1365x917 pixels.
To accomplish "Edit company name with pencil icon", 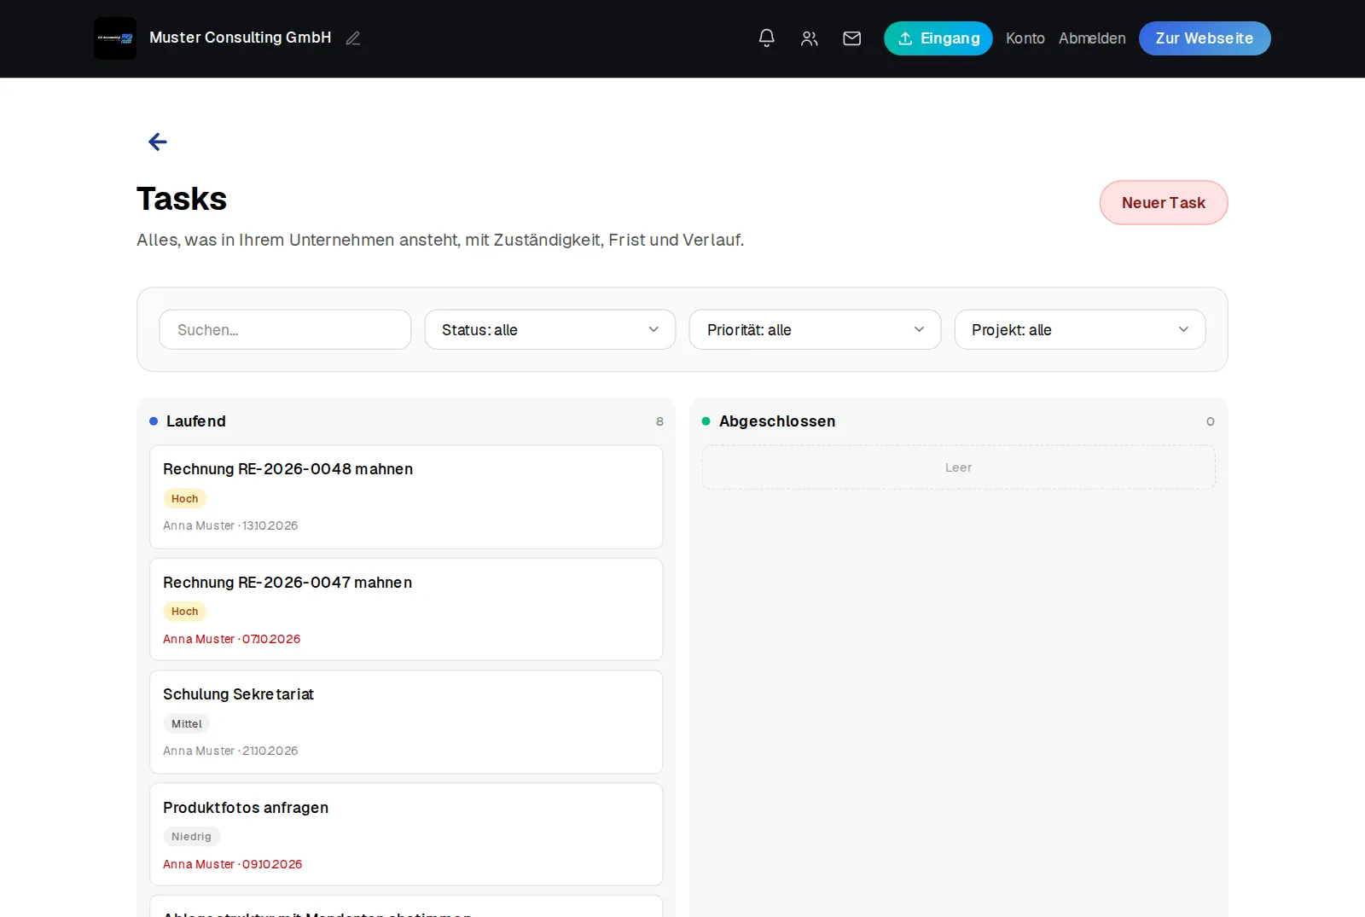I will (353, 38).
